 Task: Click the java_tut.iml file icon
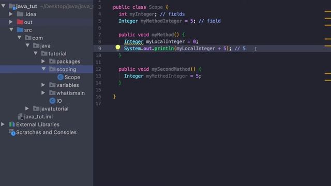[20, 116]
